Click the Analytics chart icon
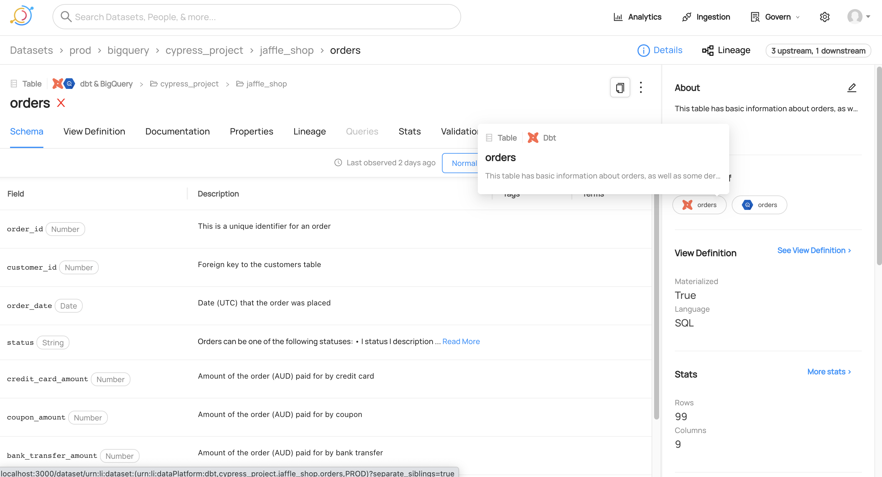The width and height of the screenshot is (882, 477). pos(618,17)
